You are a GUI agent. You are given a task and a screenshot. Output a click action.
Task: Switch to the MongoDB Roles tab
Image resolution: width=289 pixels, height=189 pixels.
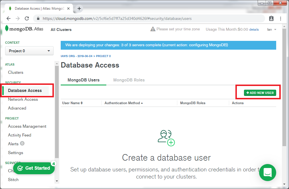pyautogui.click(x=129, y=80)
